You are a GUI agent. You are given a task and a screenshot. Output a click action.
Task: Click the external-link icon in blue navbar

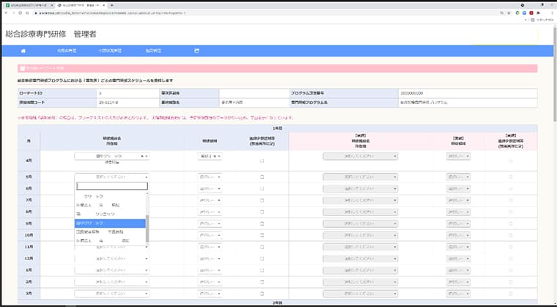click(196, 51)
